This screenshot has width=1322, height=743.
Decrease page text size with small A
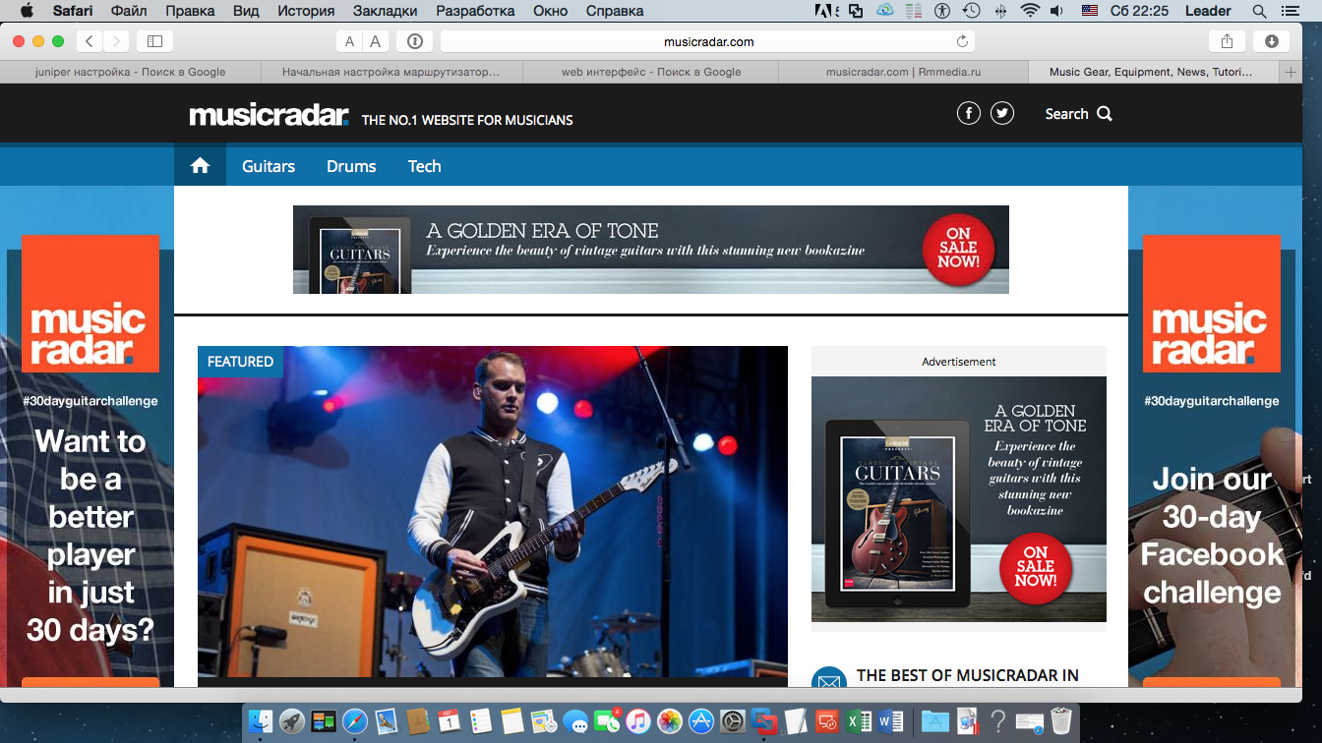(349, 41)
